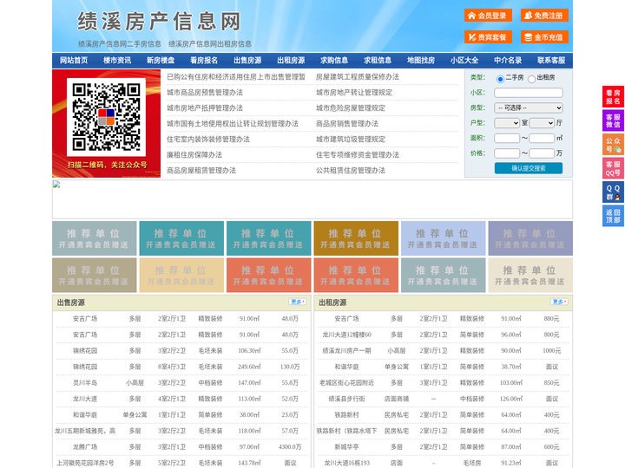Viewport: 625px width, 468px height.
Task: Open 绩溪龙川房产一期 rental listing
Action: point(346,351)
